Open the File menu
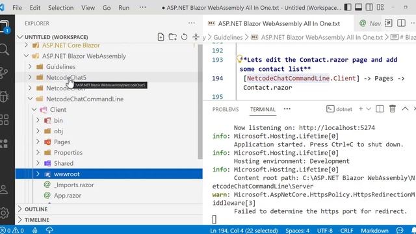The height and width of the screenshot is (234, 416). (x=18, y=8)
